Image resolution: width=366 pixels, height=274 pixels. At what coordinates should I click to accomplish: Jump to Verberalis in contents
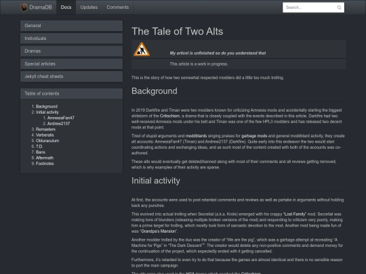coord(45,135)
